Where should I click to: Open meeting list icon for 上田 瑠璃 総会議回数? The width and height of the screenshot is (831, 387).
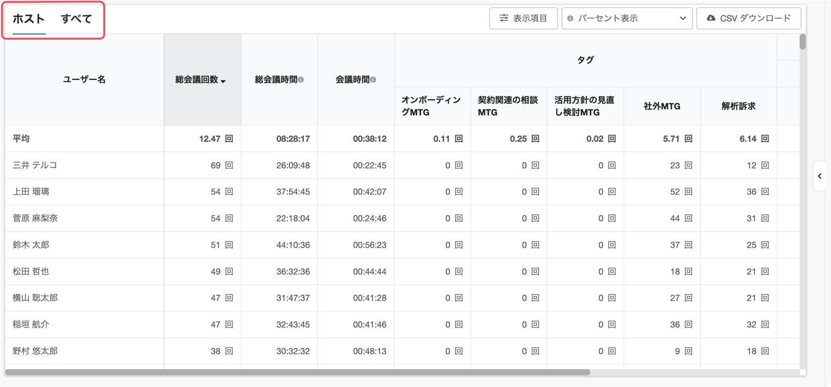[229, 192]
